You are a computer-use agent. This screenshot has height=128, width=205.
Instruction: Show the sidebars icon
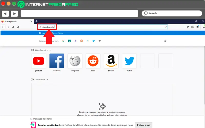coord(193,27)
